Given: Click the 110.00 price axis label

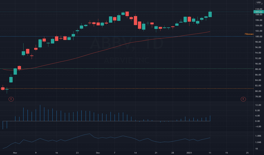Looking at the screenshot, I should [x=259, y=9].
